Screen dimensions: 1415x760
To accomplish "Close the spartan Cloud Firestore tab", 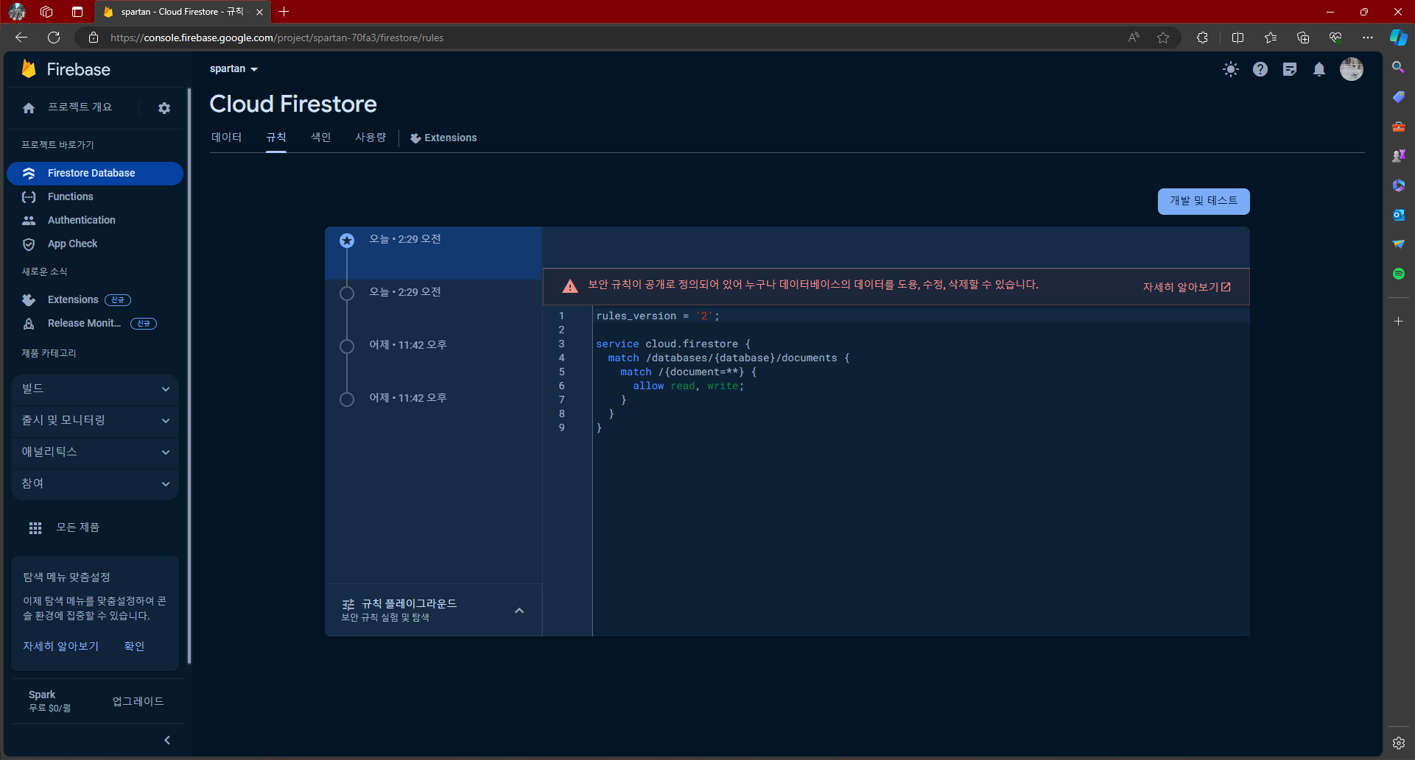I will pyautogui.click(x=259, y=12).
